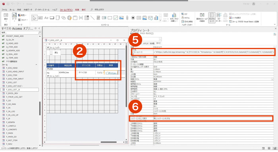
Task: Pick the Option Button control tool
Action: (x=133, y=18)
